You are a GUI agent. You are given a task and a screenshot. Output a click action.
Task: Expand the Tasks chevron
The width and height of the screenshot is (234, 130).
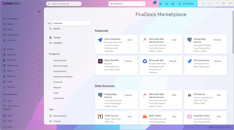point(39,71)
